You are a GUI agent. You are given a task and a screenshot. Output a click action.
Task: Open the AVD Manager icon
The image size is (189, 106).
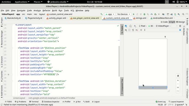point(175,14)
